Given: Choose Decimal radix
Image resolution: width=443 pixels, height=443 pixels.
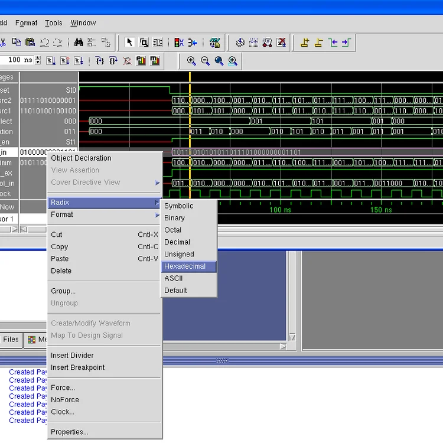Looking at the screenshot, I should (x=189, y=242).
